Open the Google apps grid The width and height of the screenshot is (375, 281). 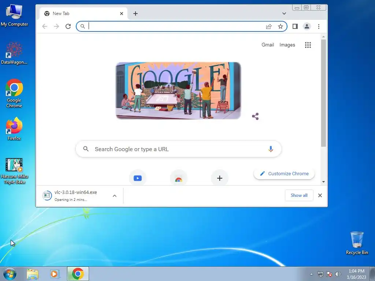coord(308,45)
